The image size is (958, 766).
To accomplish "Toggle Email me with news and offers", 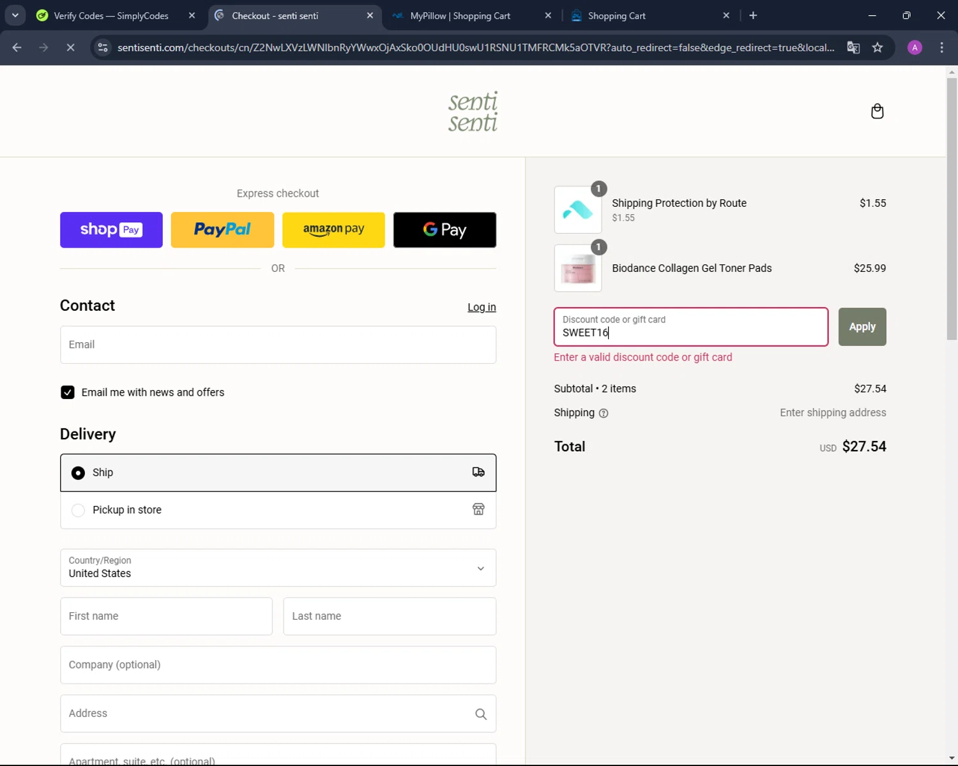I will (68, 393).
